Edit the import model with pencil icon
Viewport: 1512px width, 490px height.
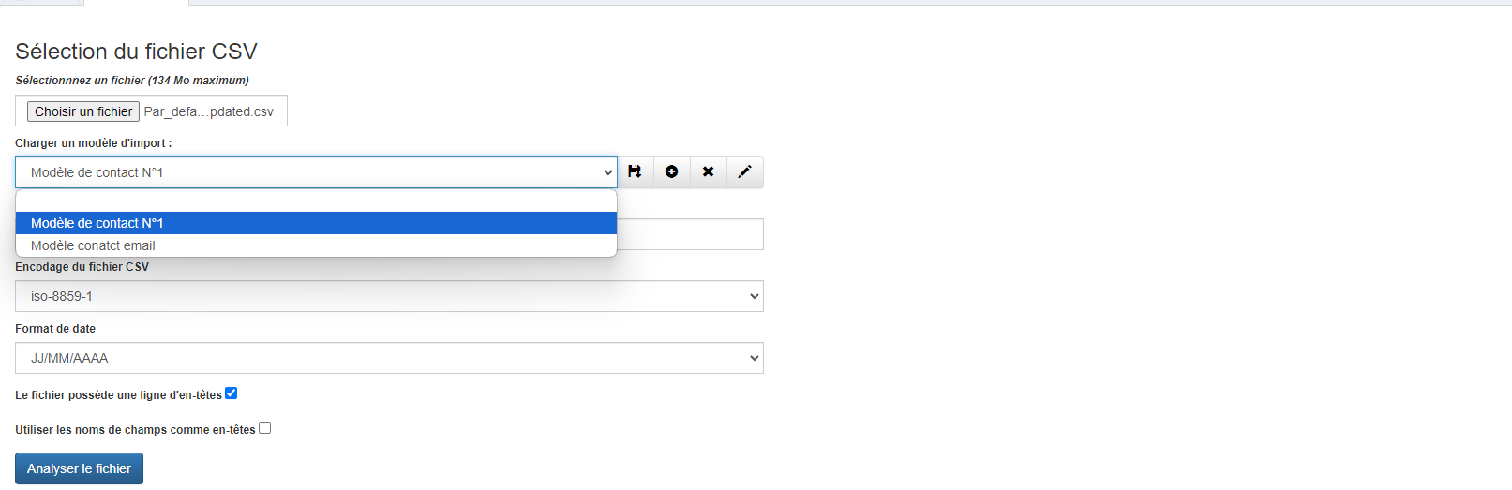tap(745, 172)
